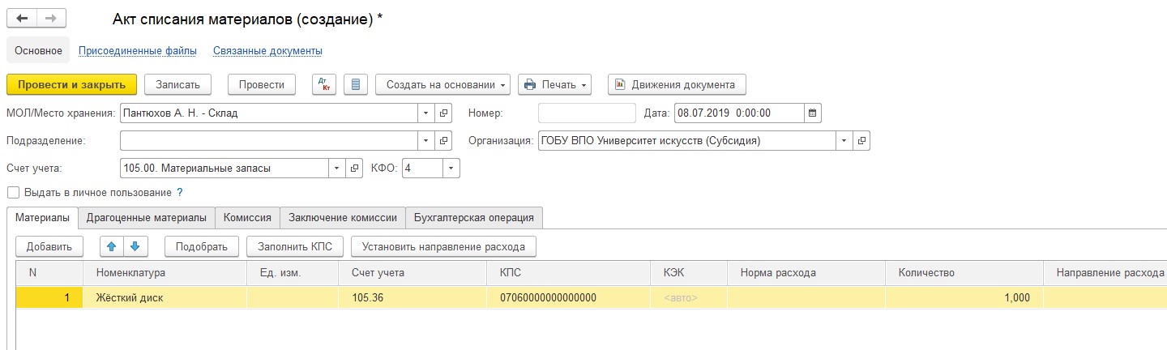This screenshot has width=1167, height=350.
Task: Click the back navigation arrow
Action: pyautogui.click(x=22, y=19)
